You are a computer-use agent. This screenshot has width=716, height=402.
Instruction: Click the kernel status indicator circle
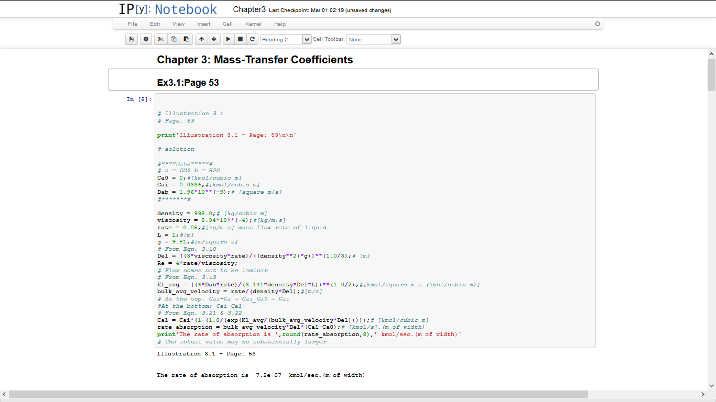(597, 24)
